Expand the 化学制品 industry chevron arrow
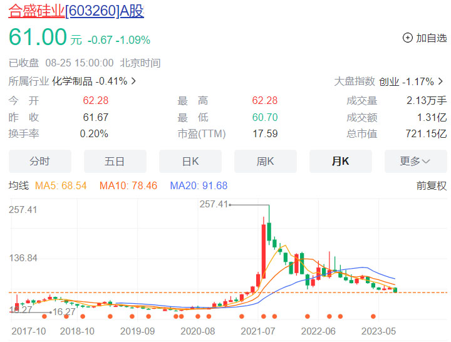The image size is (451, 342). (133, 81)
